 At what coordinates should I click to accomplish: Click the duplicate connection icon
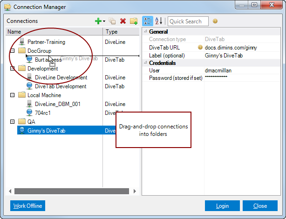(x=112, y=21)
